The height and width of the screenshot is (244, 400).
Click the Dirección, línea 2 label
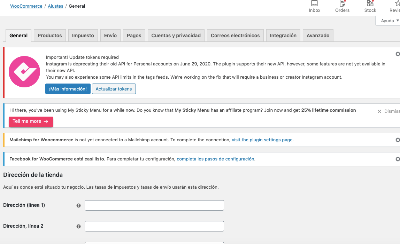pyautogui.click(x=23, y=226)
